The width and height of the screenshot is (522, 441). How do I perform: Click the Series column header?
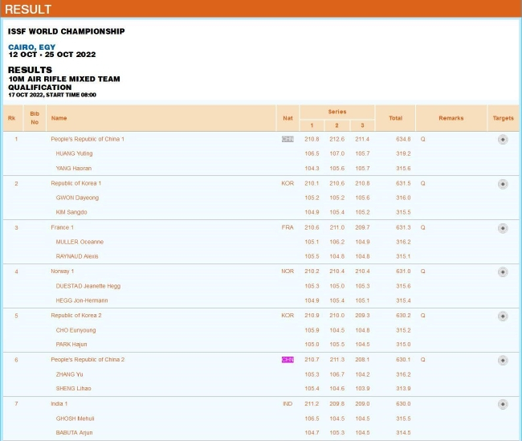[337, 112]
